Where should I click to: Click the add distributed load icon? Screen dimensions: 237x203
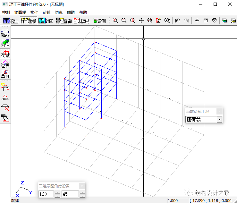[5, 97]
